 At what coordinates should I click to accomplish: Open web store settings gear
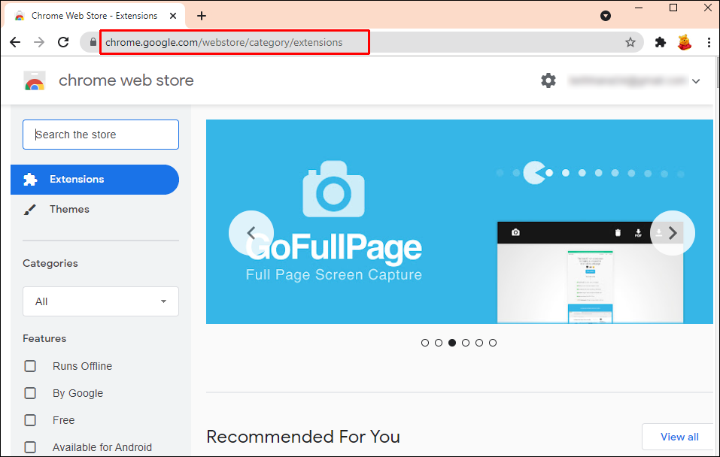(548, 80)
